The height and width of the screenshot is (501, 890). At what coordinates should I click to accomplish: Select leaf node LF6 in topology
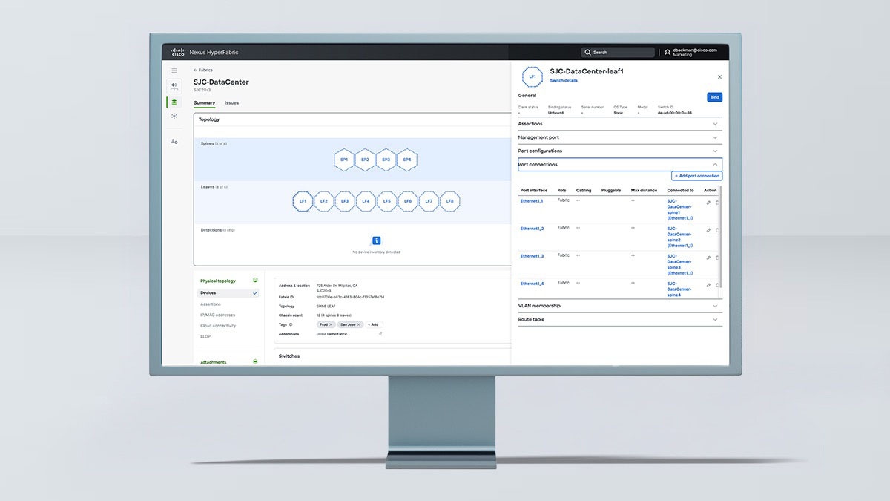407,201
